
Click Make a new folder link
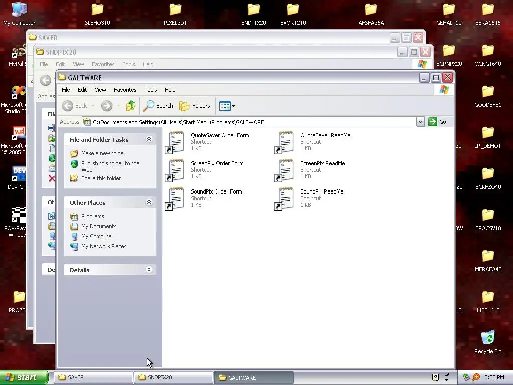pos(103,153)
